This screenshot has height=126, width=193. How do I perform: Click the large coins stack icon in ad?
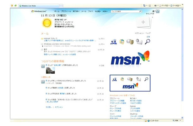(130, 42)
